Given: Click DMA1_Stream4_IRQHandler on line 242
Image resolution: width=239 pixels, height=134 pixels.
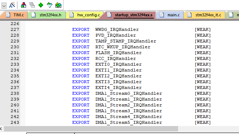Looking at the screenshot, I should click(129, 117).
